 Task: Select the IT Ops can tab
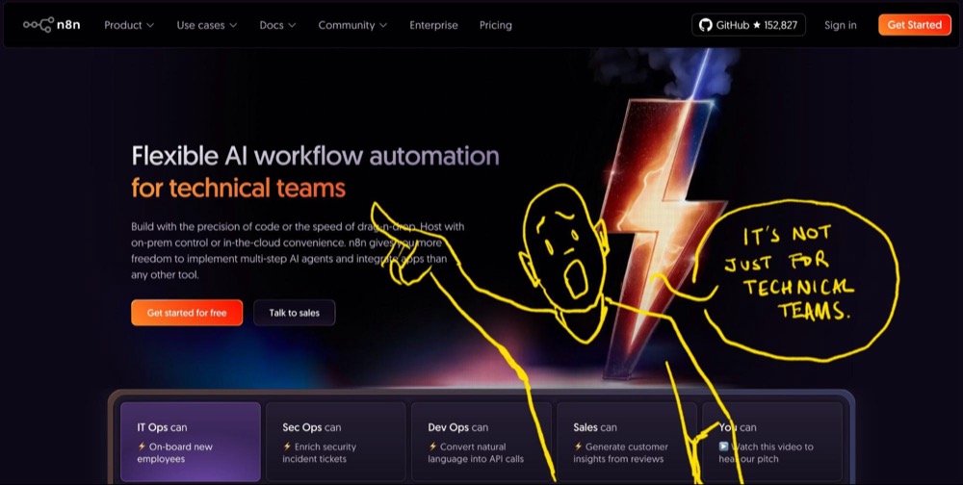191,442
